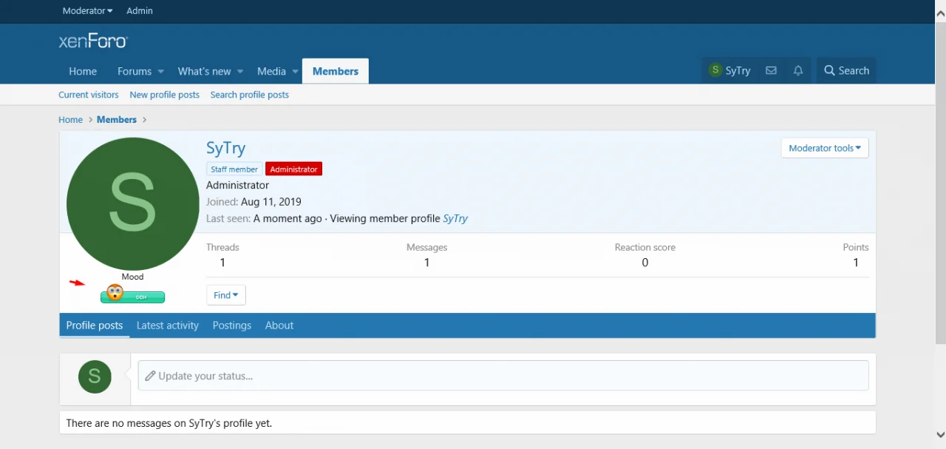Open the inbox envelope icon

(x=771, y=71)
